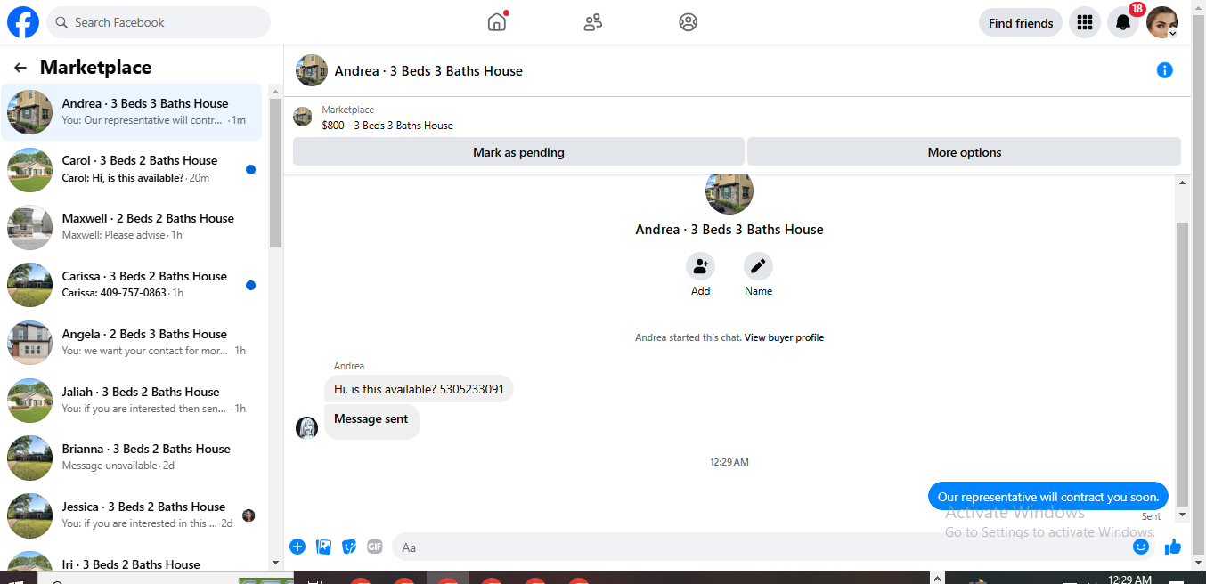Open Maxwell 2 Beds 2 Baths House chat
Screen dimensions: 1206x584
point(132,227)
